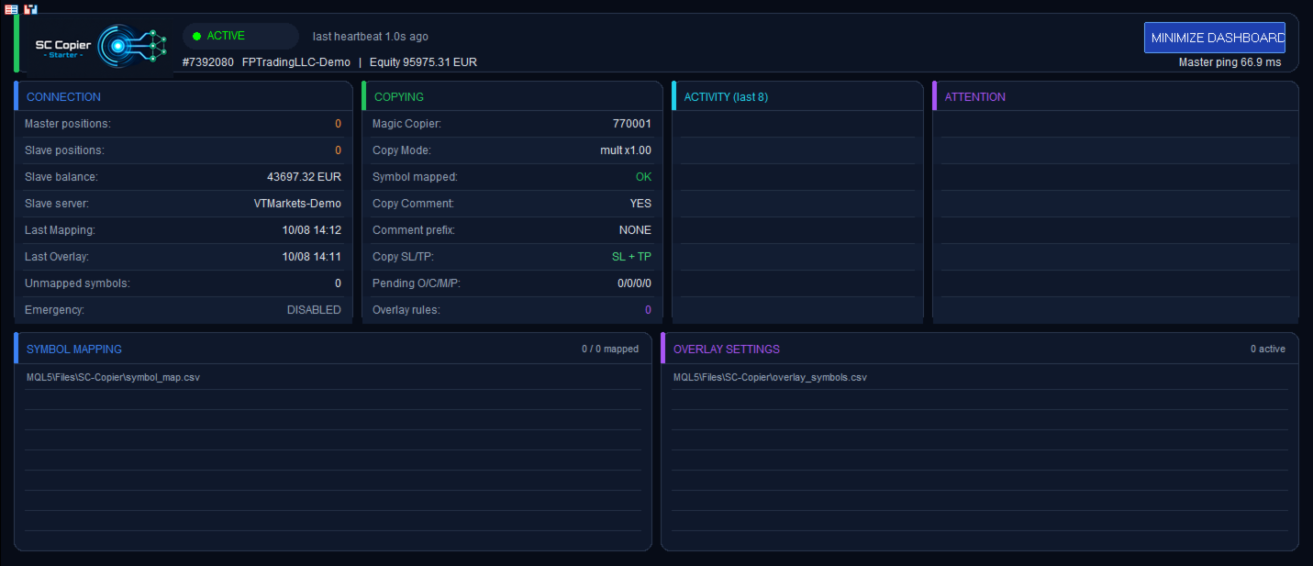Screen dimensions: 1313x566
Task: Click the Last Mapping time 10/08 14:12
Action: [312, 230]
